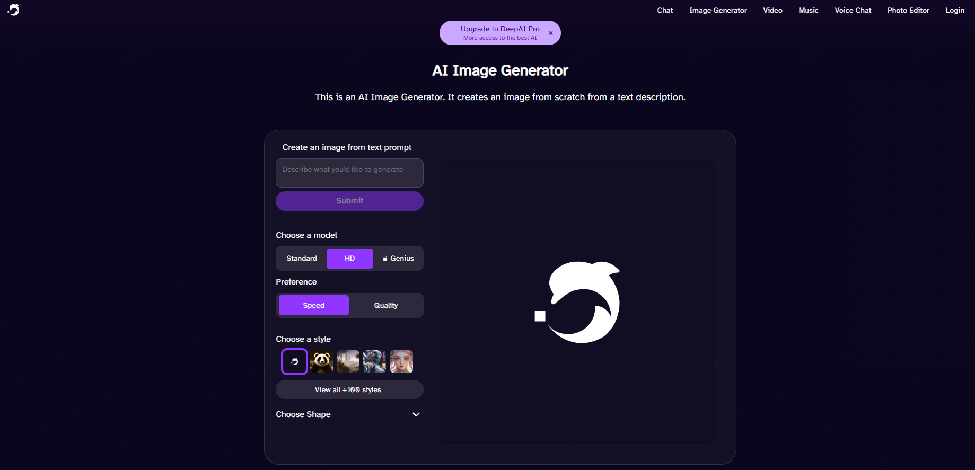Open Voice Chat from the navigation bar

pos(853,10)
